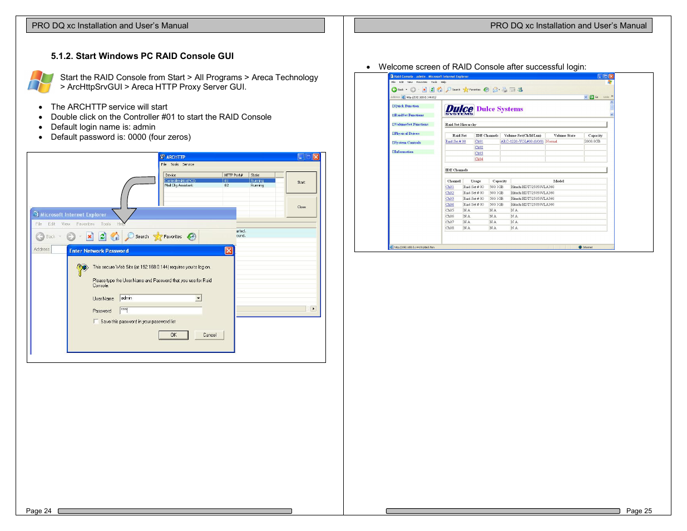Image resolution: width=687 pixels, height=531 pixels.
Task: Click the History icon in the Raid Console browser toolbar
Action: [486, 90]
